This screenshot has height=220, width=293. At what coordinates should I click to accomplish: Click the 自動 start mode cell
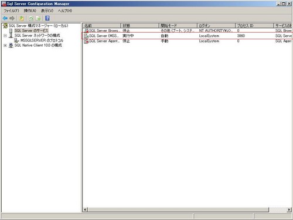[165, 36]
